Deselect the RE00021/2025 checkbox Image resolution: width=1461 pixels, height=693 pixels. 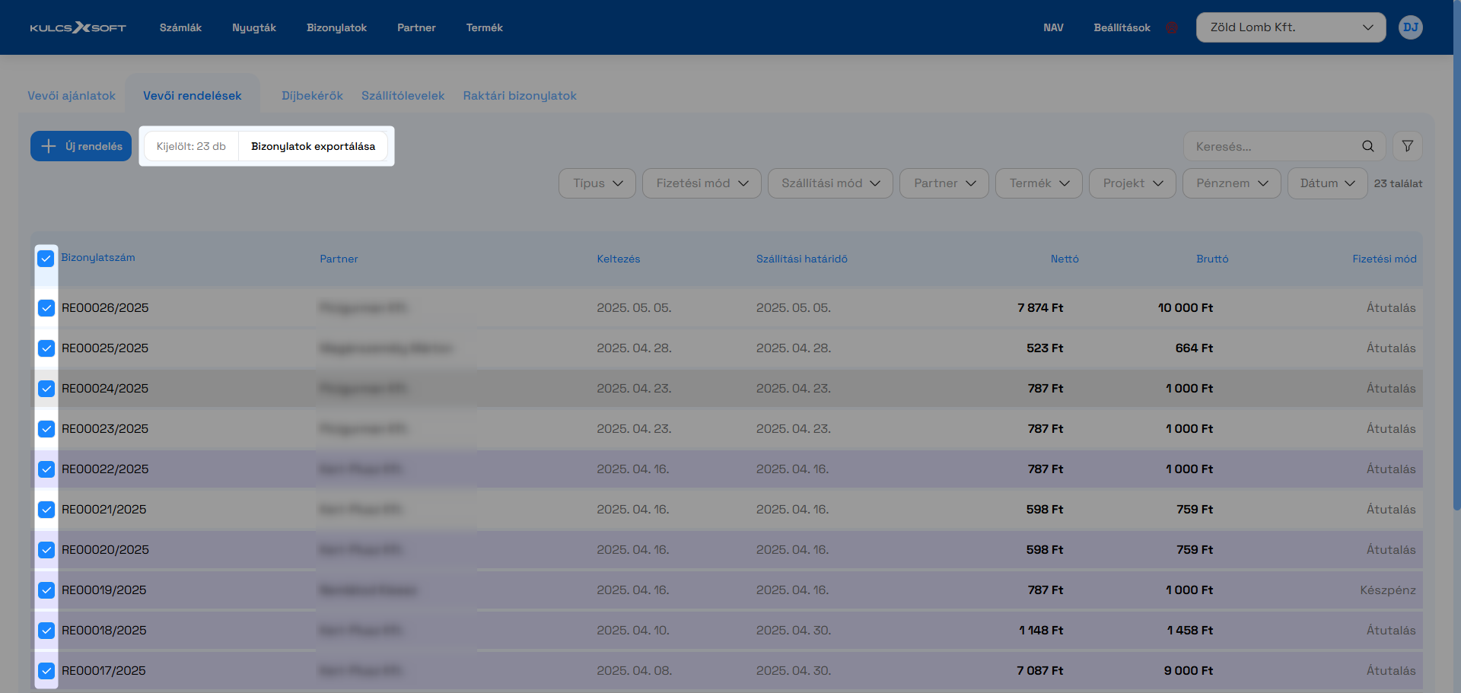[46, 510]
